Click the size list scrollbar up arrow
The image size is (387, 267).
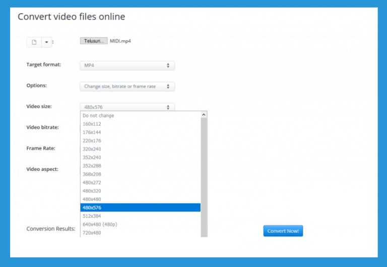tap(204, 115)
